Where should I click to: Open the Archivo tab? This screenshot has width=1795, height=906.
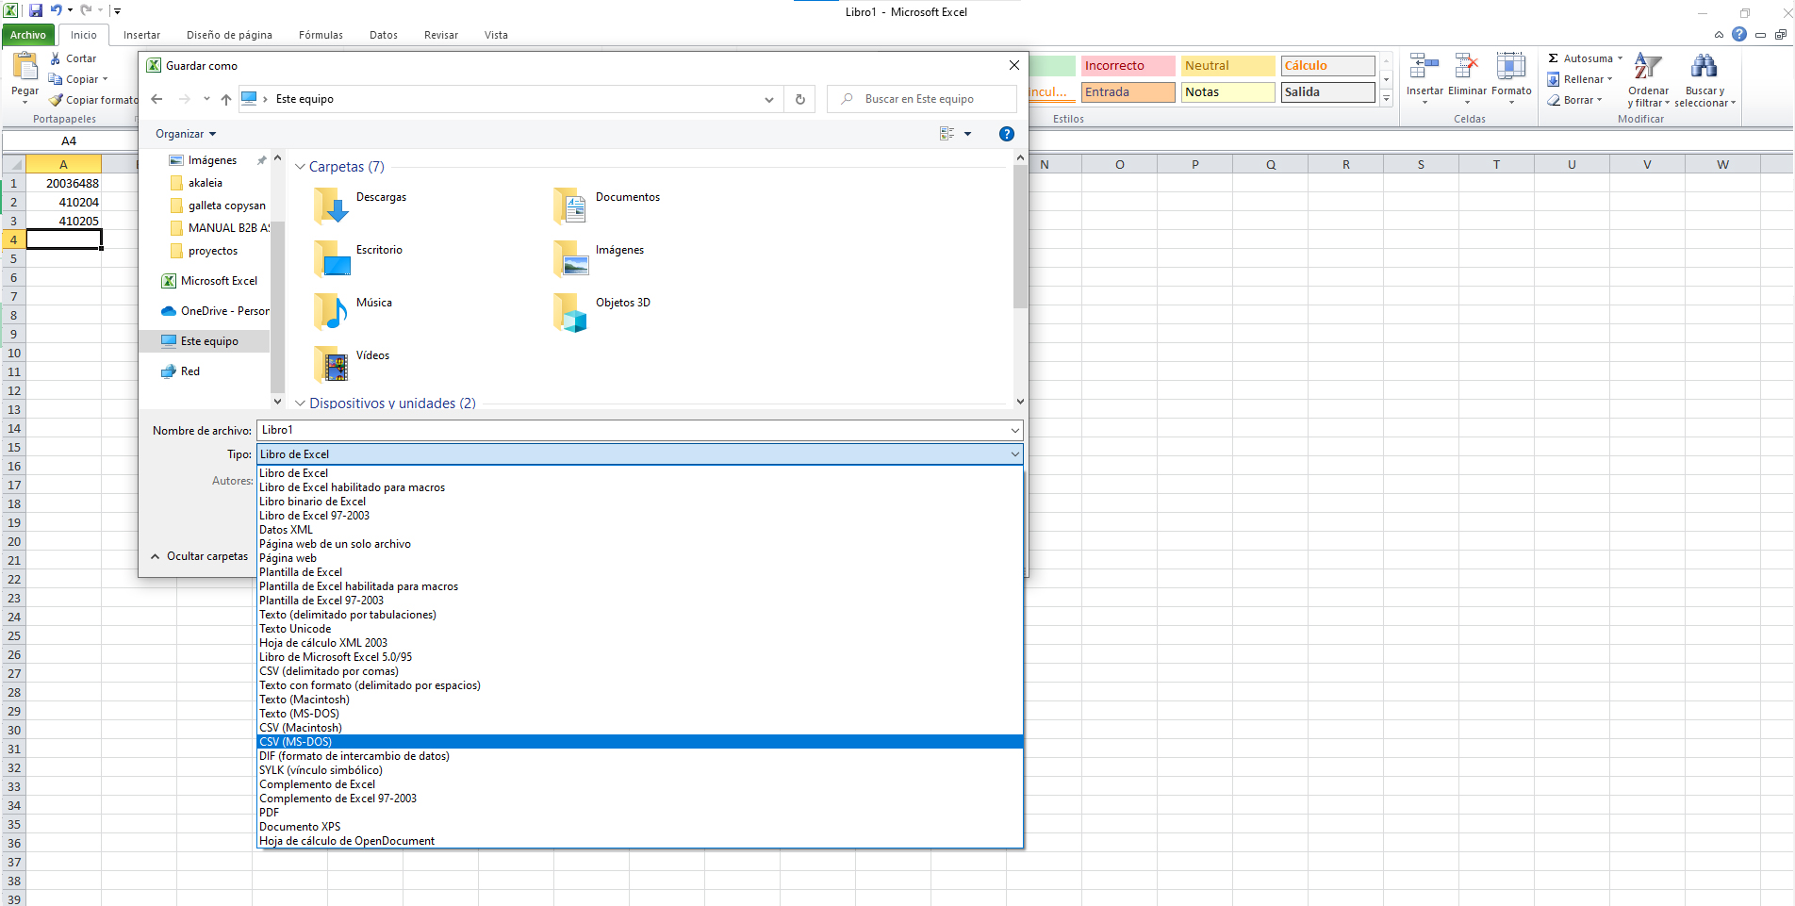[x=27, y=34]
